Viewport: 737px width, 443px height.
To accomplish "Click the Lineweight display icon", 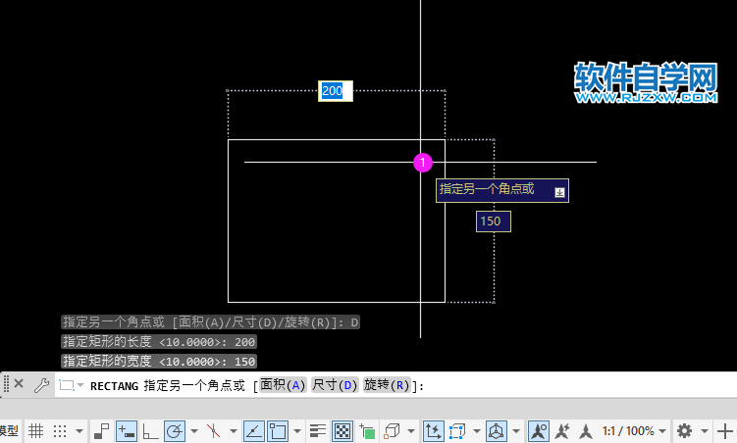I will [x=318, y=431].
